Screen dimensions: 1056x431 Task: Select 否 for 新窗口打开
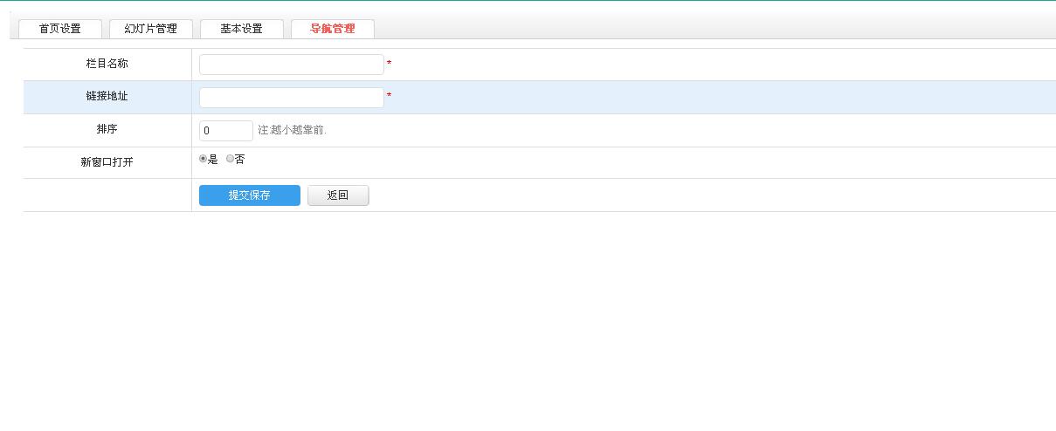(231, 159)
